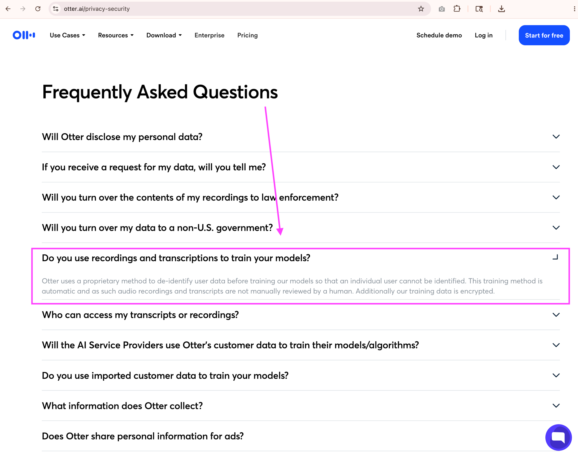Go back with the browser back arrow
578x456 pixels.
[x=8, y=9]
